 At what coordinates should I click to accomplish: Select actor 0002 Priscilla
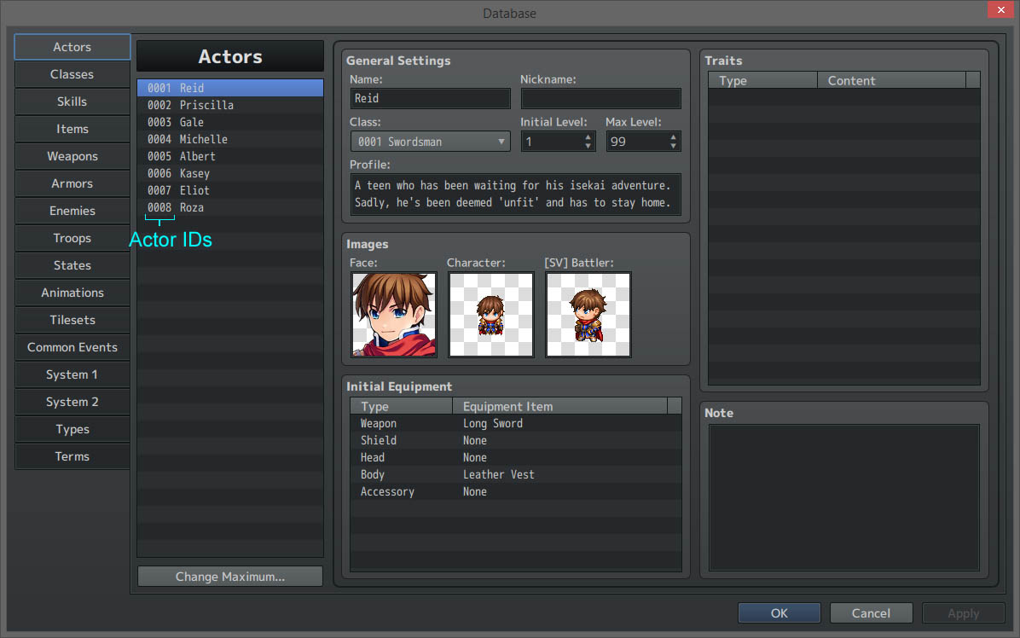[x=230, y=105]
